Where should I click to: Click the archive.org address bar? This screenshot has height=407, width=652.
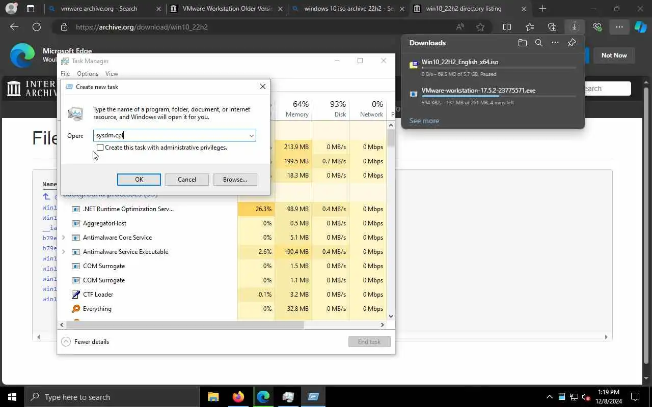point(255,27)
